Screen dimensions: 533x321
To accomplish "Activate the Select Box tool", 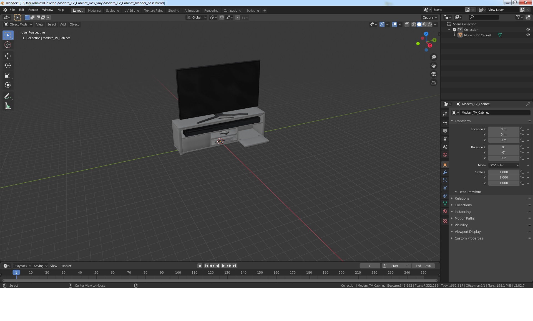I will pyautogui.click(x=8, y=35).
